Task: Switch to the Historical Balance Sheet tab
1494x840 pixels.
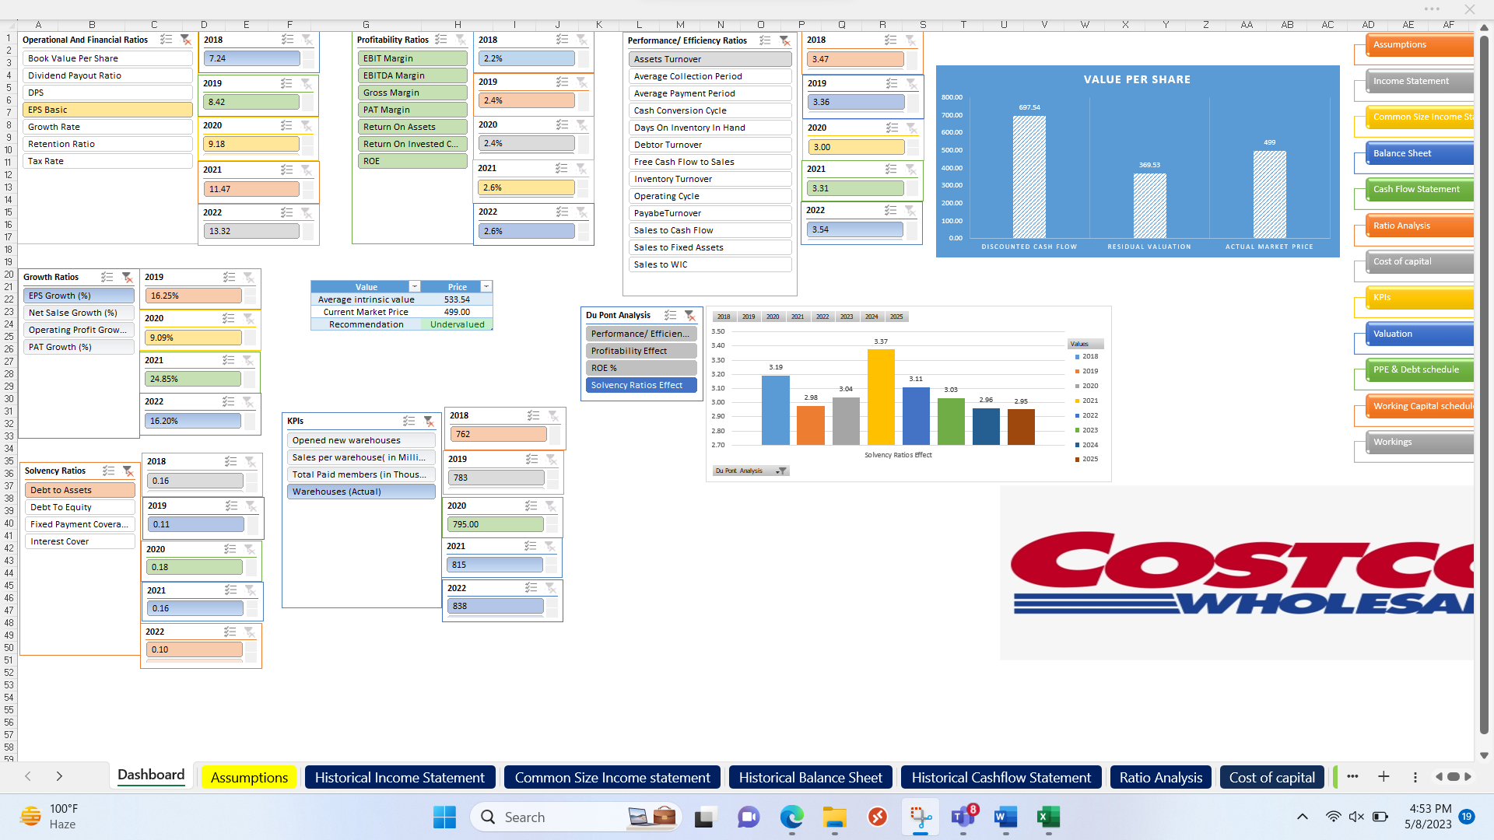Action: coord(810,777)
